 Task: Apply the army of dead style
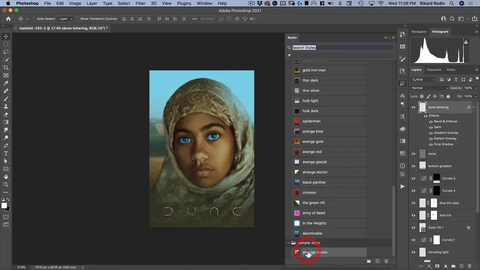coord(329,213)
